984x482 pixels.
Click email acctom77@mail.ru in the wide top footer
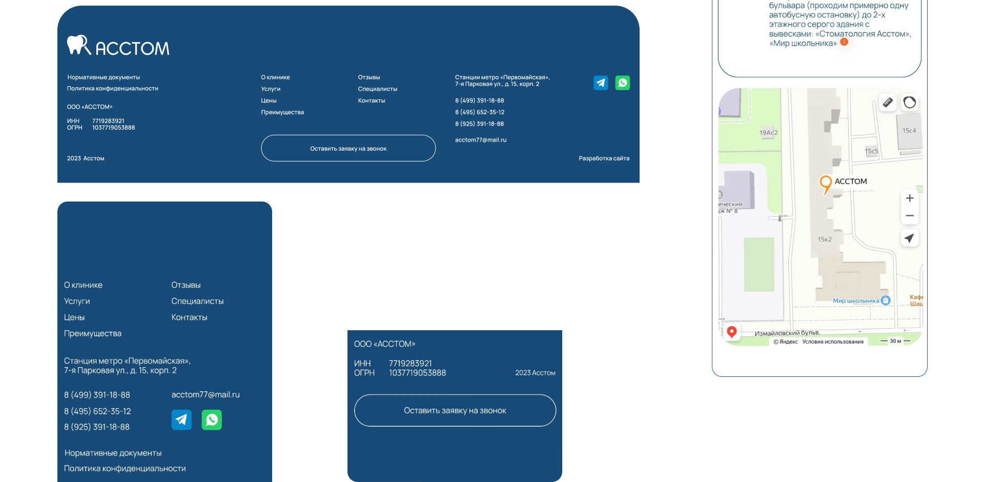pyautogui.click(x=481, y=140)
